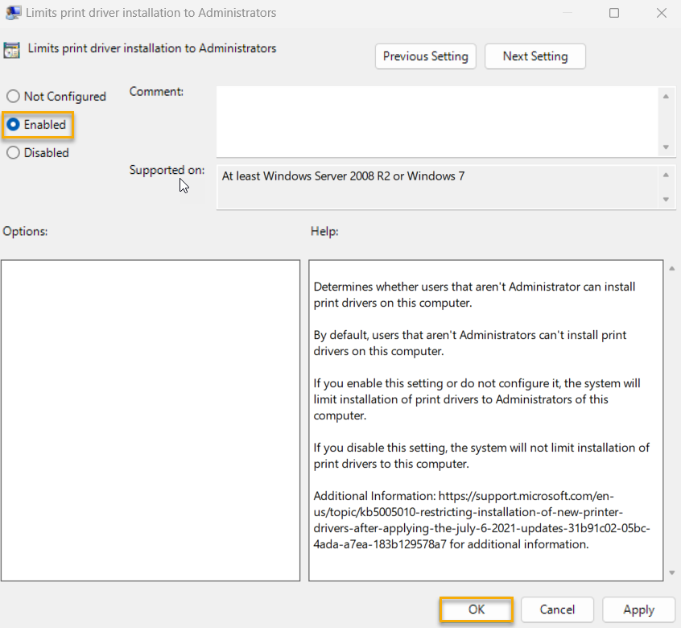Select the Enabled radio button
This screenshot has height=628, width=681.
12,125
